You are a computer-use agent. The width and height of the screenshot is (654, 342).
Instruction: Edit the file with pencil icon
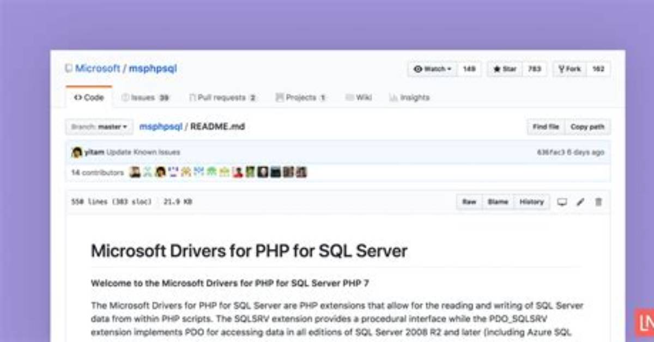580,202
